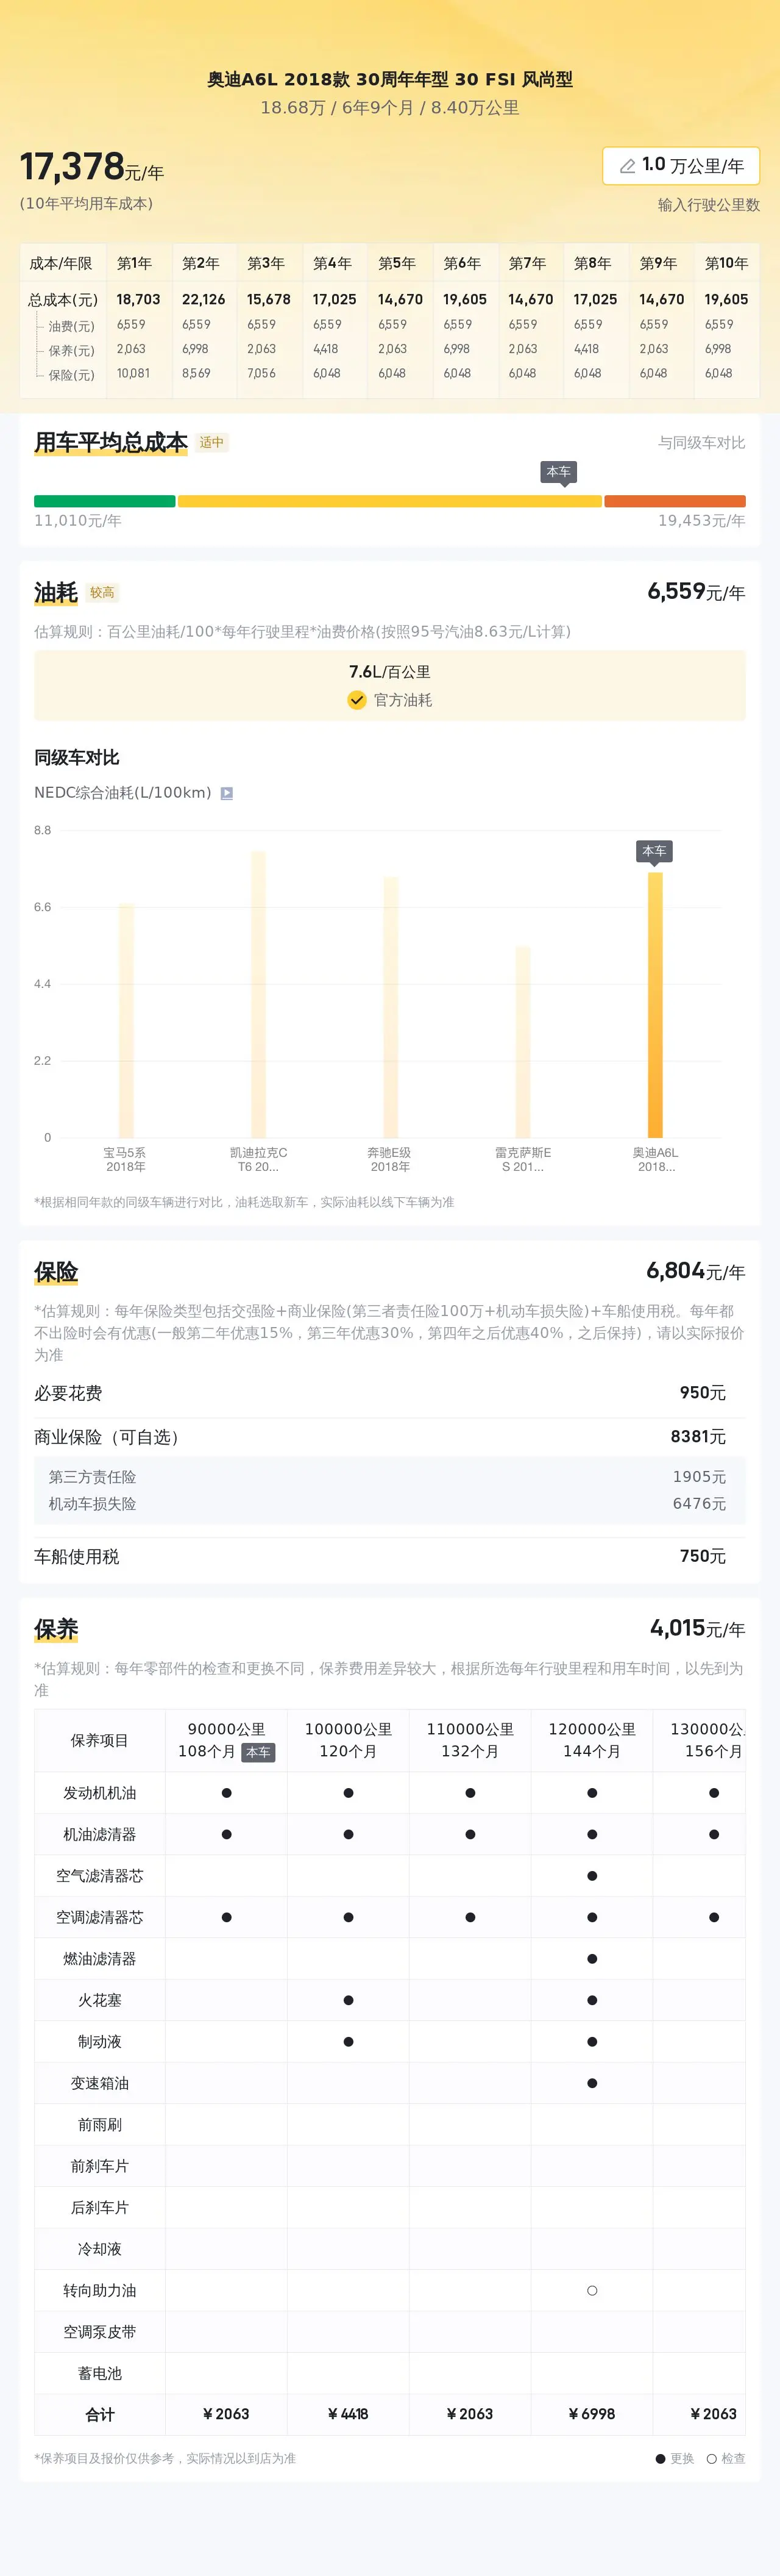The image size is (780, 2576).
Task: Click 输入行驶公里数 hint text
Action: tap(708, 205)
